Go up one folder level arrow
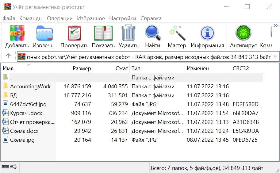This screenshot has width=280, height=173. [8, 56]
